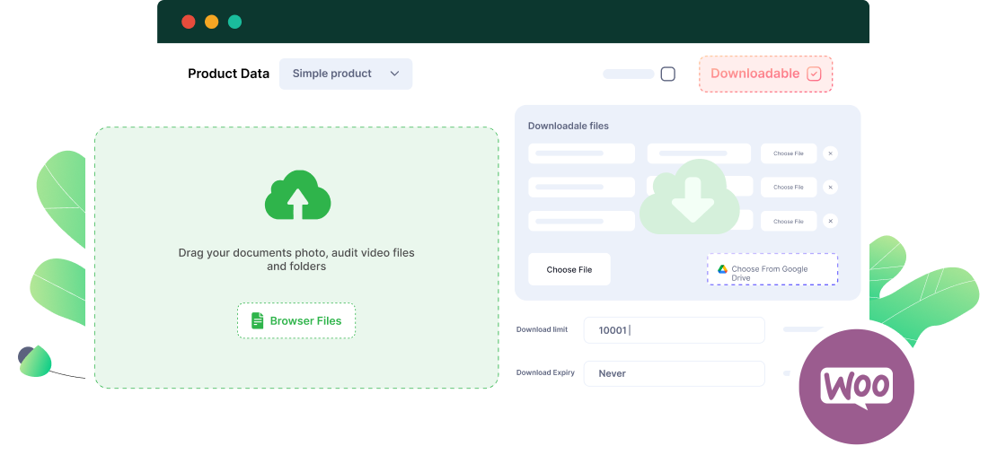Screen dimensions: 997x455
Task: Click the file URL field in row one
Action: coord(699,153)
